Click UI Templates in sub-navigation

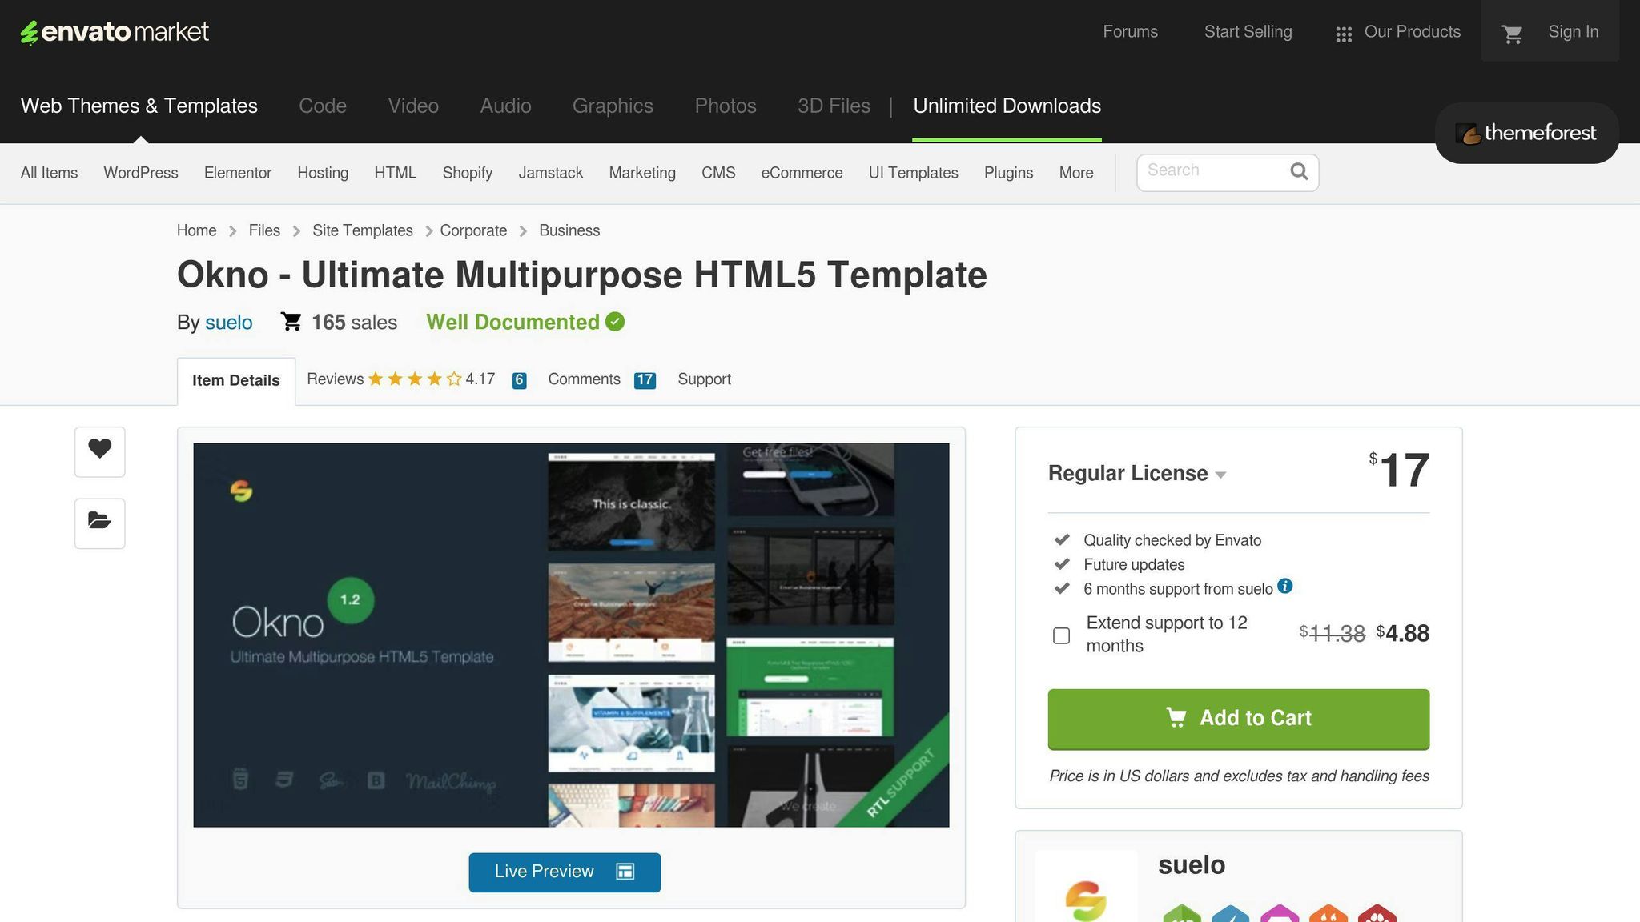tap(914, 173)
